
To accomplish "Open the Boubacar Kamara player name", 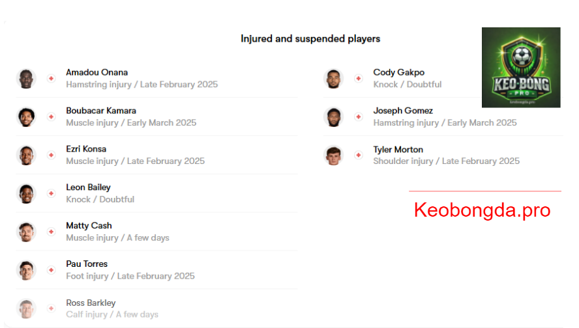I will pos(101,111).
